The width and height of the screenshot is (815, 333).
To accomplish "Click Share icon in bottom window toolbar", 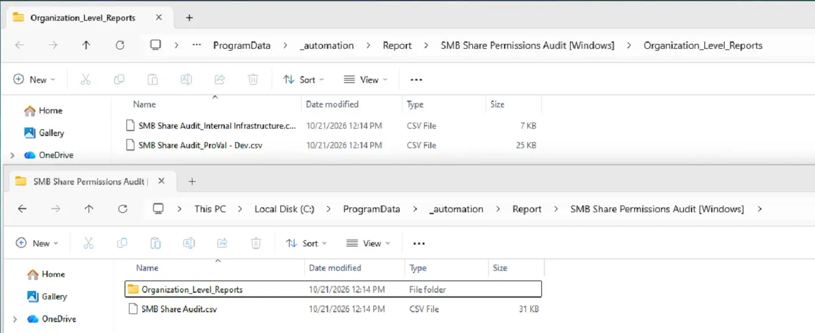I will (223, 243).
